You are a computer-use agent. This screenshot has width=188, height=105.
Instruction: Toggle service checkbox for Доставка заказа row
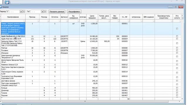click(177, 81)
